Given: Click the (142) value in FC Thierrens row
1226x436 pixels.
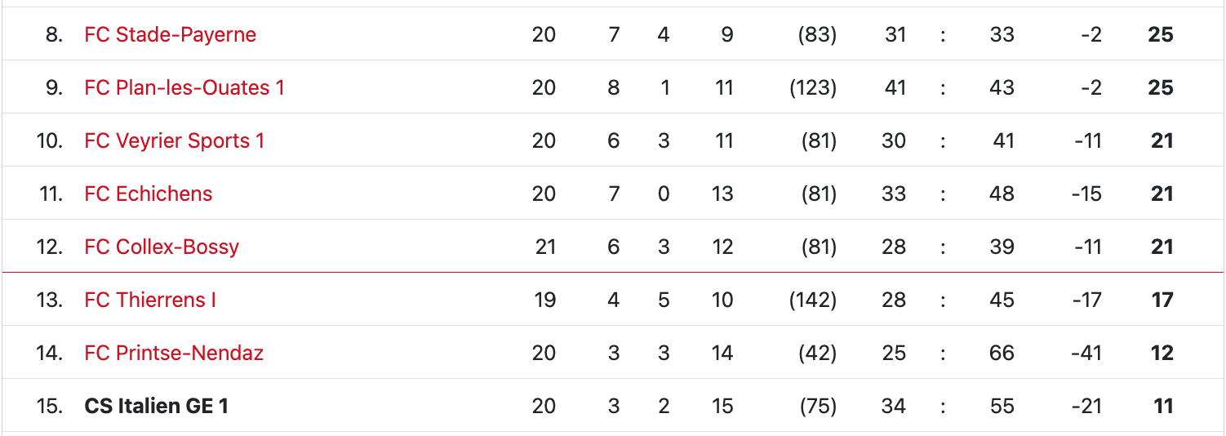Looking at the screenshot, I should pyautogui.click(x=813, y=300).
